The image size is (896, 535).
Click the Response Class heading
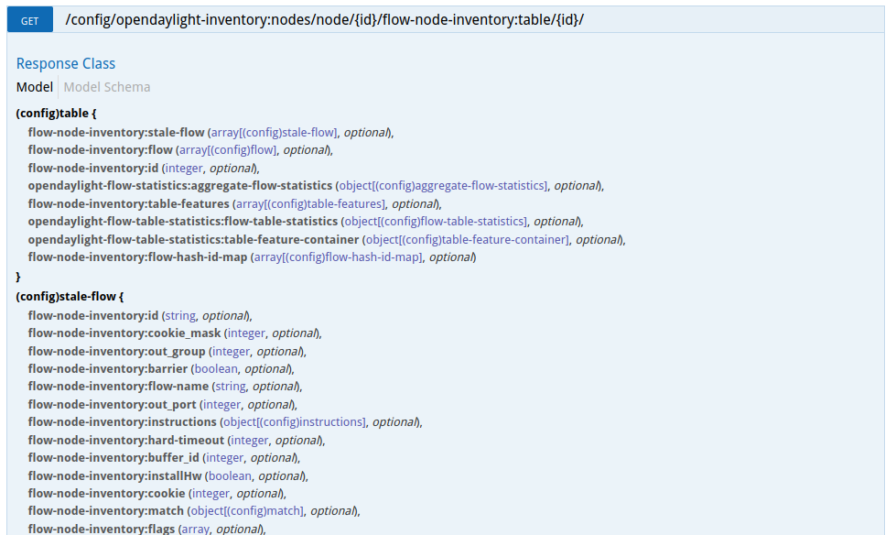tap(66, 63)
